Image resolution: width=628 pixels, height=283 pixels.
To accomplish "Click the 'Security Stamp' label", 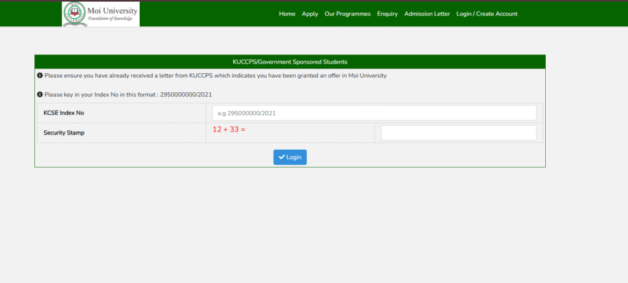I will pos(64,133).
